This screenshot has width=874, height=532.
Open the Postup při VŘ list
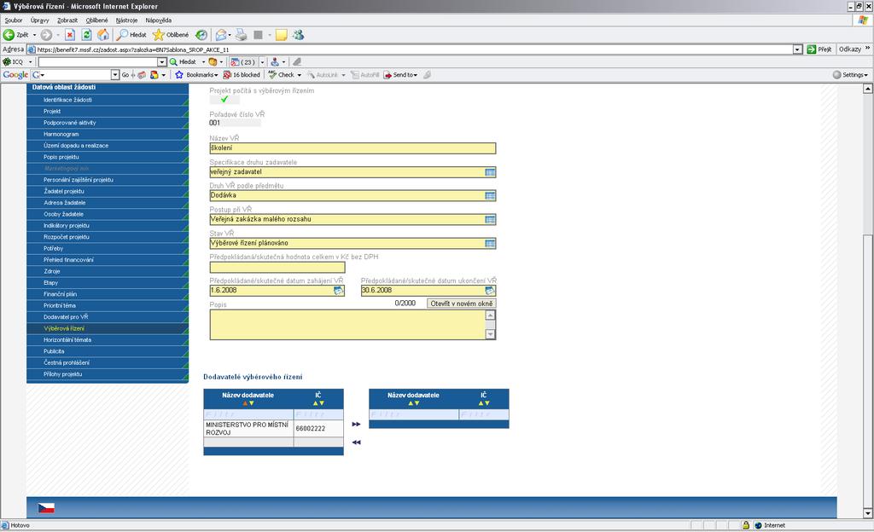490,220
